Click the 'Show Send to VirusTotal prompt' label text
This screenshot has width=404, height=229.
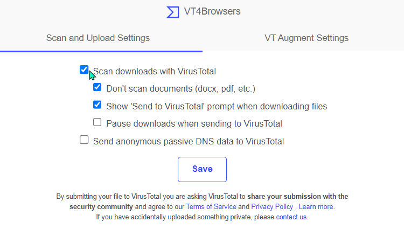pyautogui.click(x=217, y=106)
